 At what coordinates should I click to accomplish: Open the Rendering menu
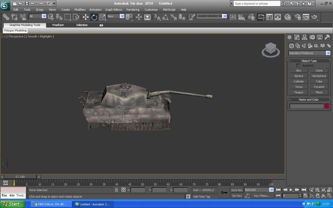[x=133, y=10]
